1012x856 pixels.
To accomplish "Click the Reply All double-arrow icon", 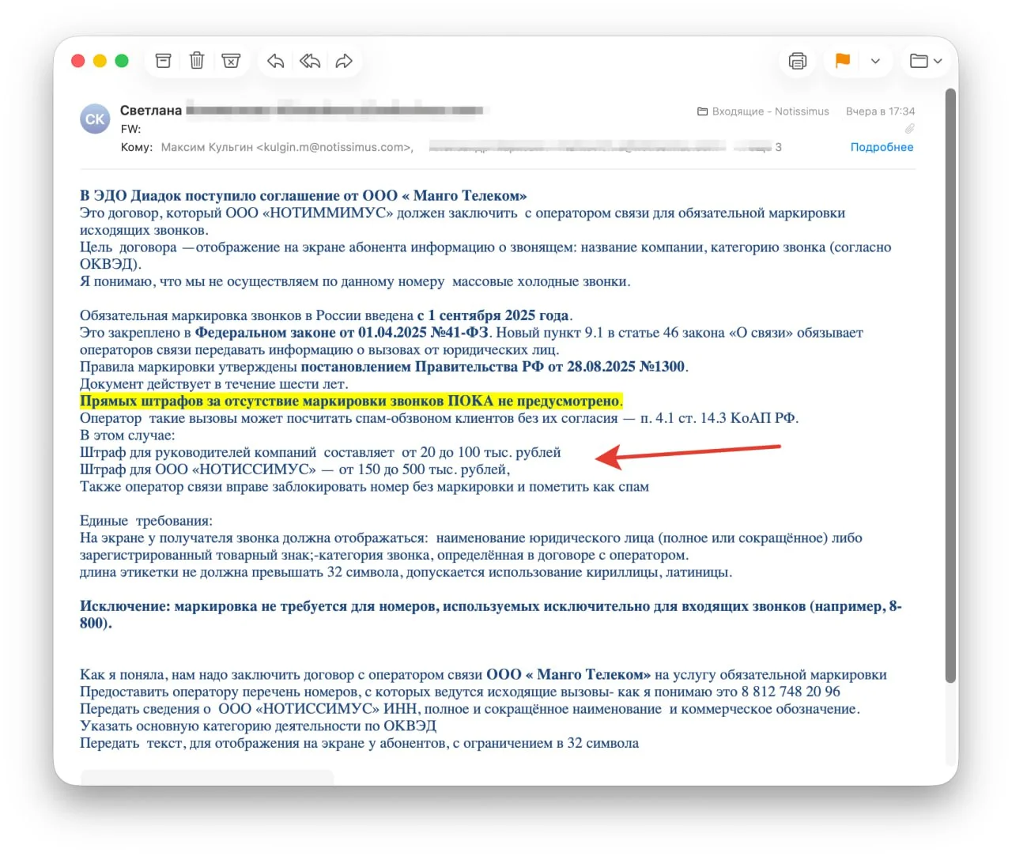I will tap(309, 61).
